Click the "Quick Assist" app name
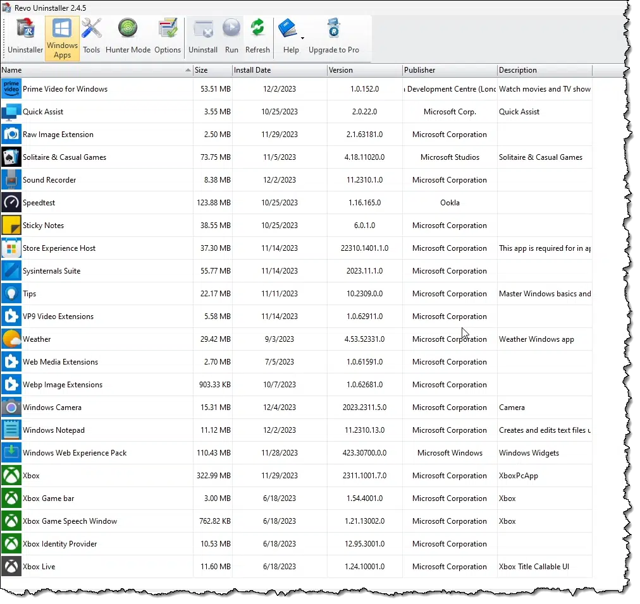The height and width of the screenshot is (604, 640). point(43,112)
